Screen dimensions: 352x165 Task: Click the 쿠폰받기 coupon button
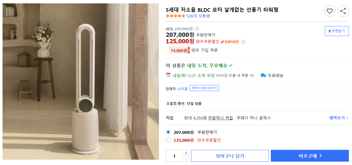point(337,31)
